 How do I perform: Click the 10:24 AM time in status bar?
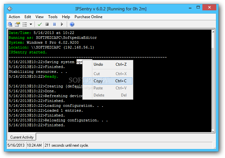pyautogui.click(x=34, y=145)
